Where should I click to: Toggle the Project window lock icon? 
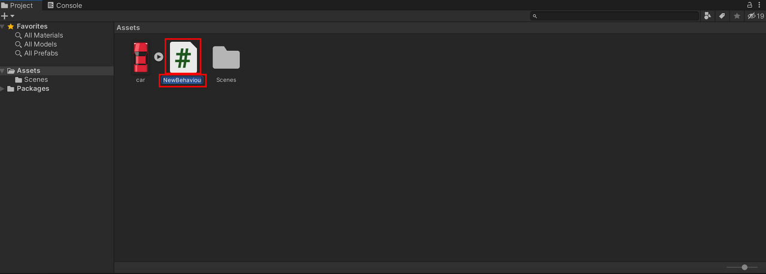tap(749, 5)
